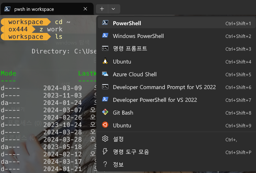Close the pwsh in workspace tab
The width and height of the screenshot is (256, 173).
tap(85, 9)
